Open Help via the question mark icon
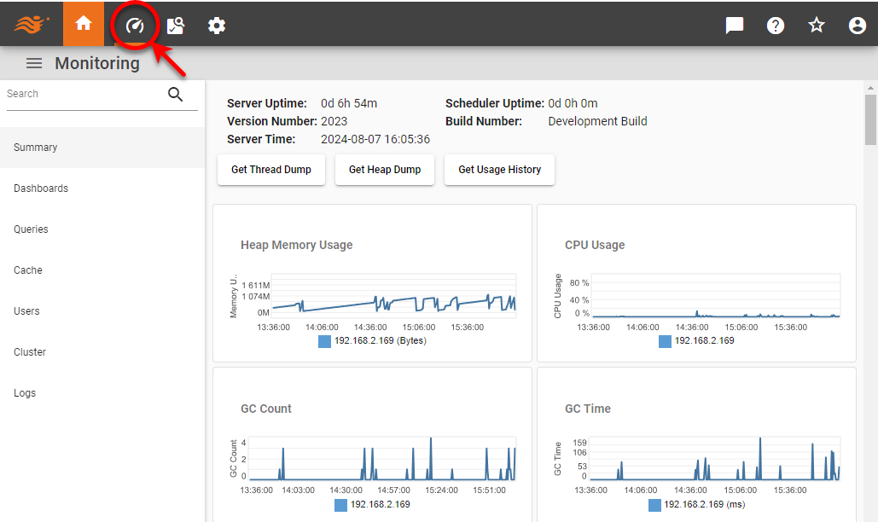This screenshot has width=878, height=522. [775, 25]
